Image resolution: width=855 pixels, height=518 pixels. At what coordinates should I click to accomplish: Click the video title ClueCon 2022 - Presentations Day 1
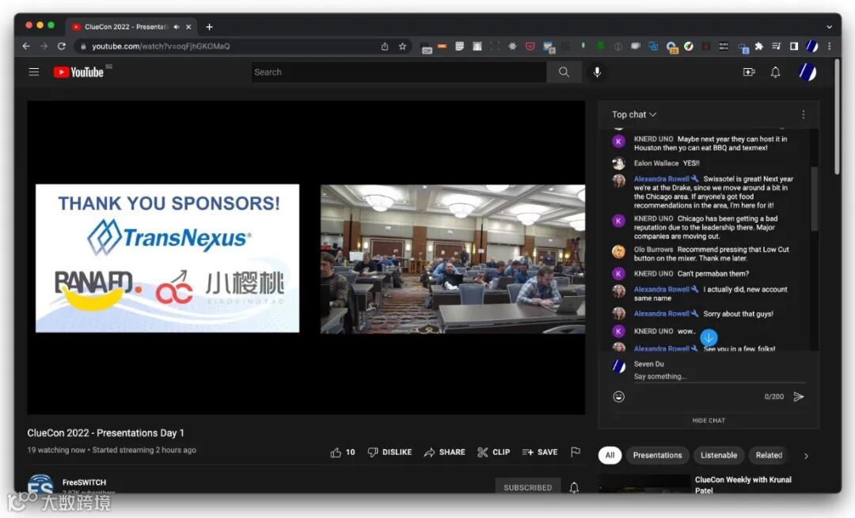[x=106, y=433]
